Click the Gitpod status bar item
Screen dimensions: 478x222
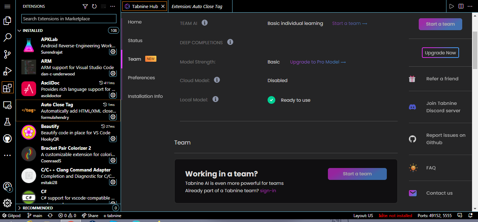pos(12,216)
